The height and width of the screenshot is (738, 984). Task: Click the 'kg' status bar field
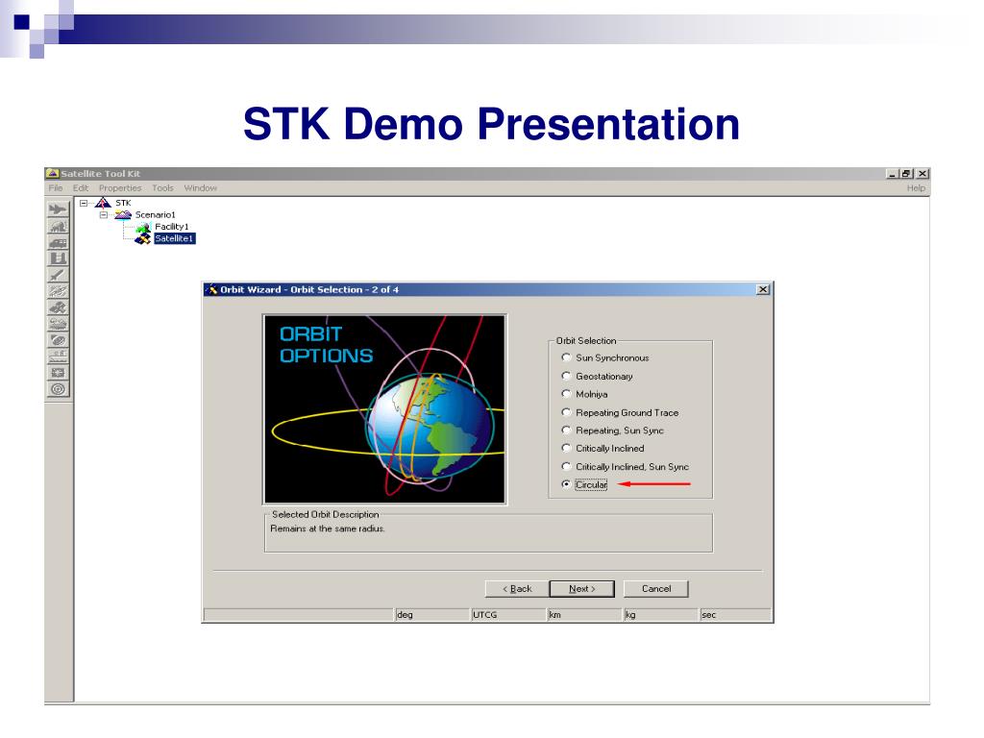coord(661,614)
